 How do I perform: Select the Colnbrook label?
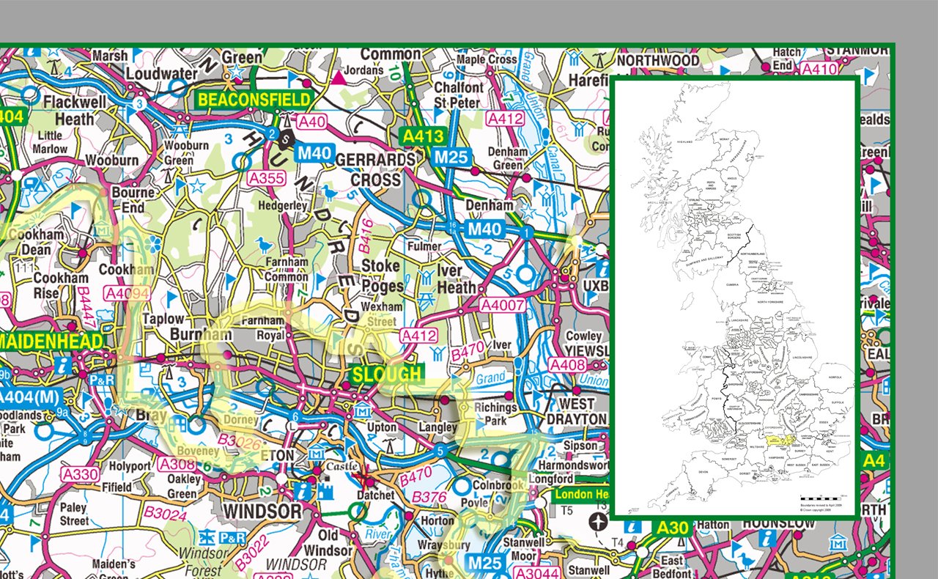498,484
